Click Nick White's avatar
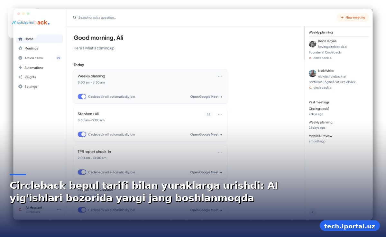 tap(312, 73)
